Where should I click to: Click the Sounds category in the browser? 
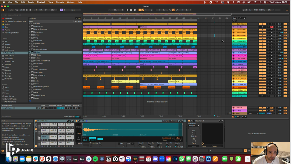point(8,44)
